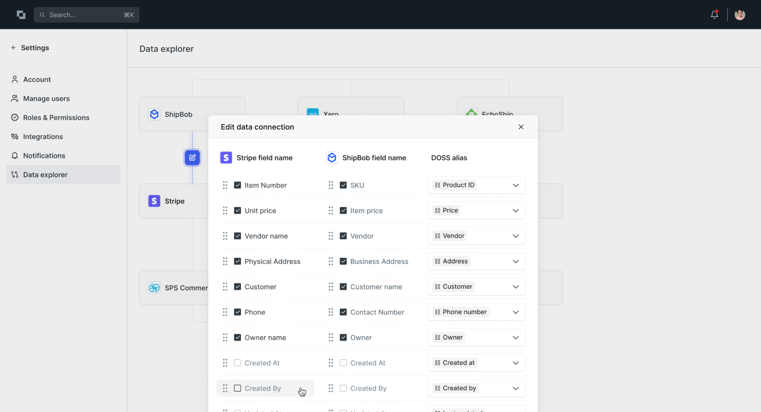The image size is (761, 412).
Task: Select the ShipBob connection card
Action: [178, 114]
